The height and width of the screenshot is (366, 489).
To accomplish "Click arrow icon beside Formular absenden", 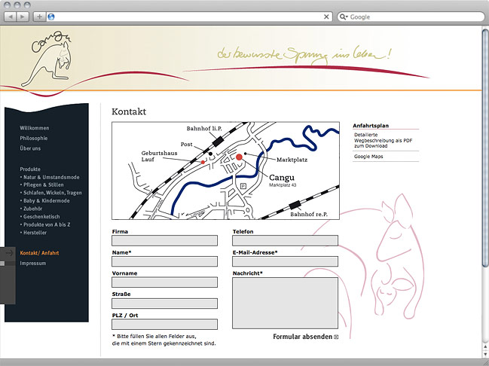I will [x=336, y=337].
